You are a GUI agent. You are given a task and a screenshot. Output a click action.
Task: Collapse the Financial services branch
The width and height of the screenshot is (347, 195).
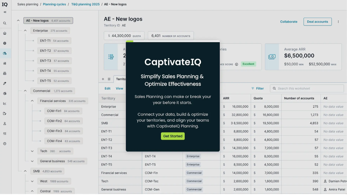coord(32,101)
